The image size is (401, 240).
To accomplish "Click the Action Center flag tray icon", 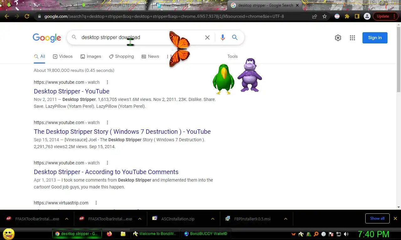I will pos(331,234).
